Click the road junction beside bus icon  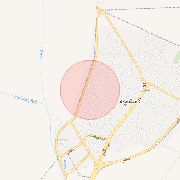click(x=143, y=79)
